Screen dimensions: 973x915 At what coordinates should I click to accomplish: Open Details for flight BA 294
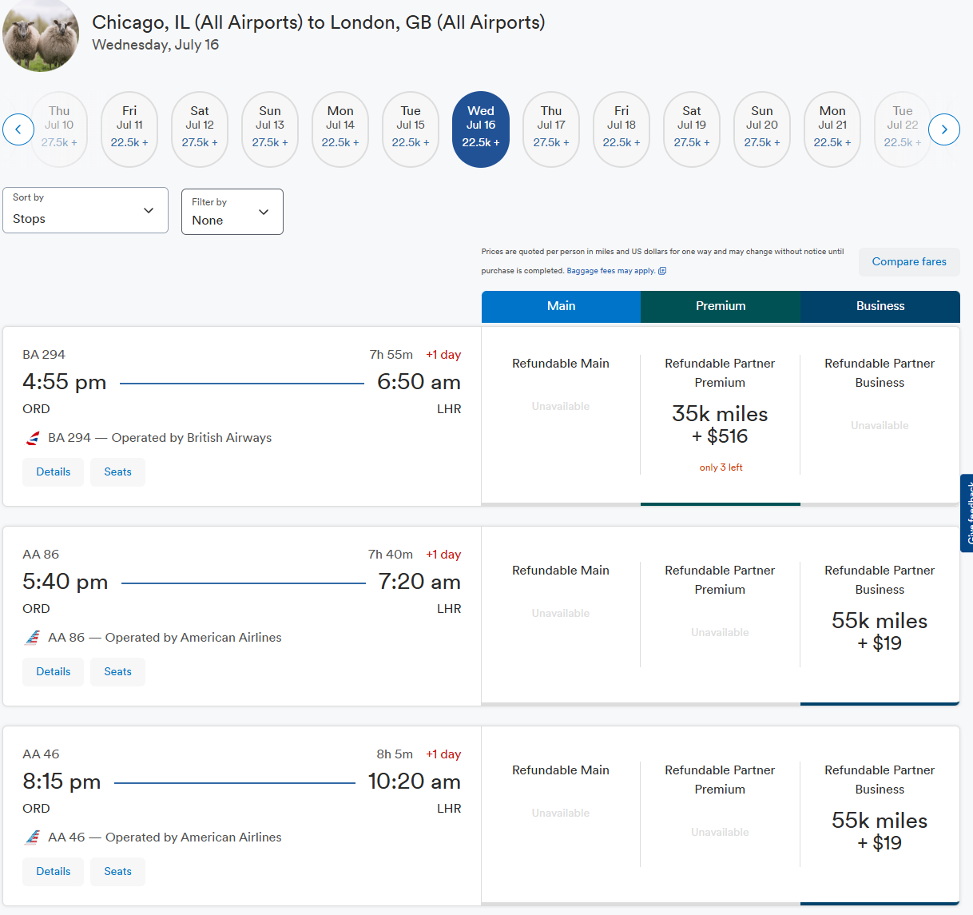(x=54, y=472)
